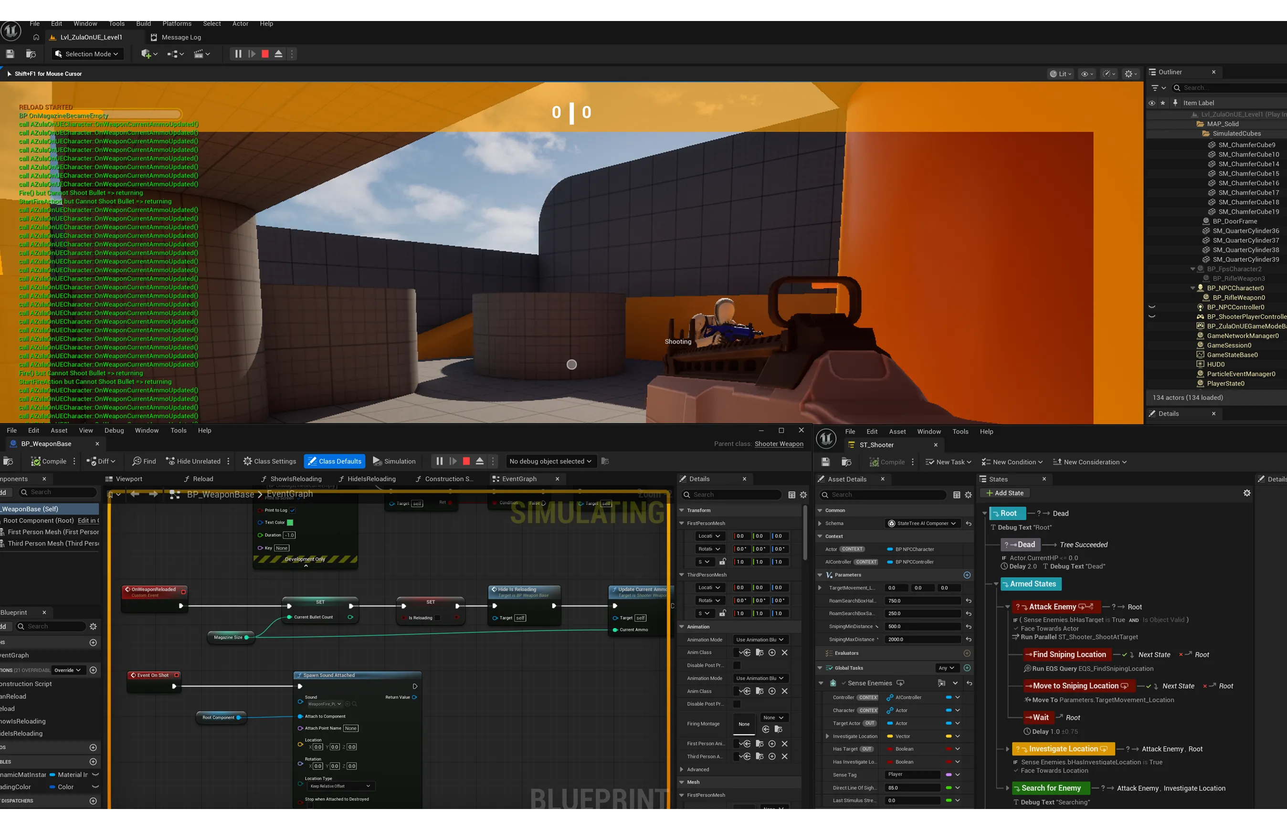Toggle first Disable Post Process checkbox
The image size is (1287, 830).
coord(737,666)
